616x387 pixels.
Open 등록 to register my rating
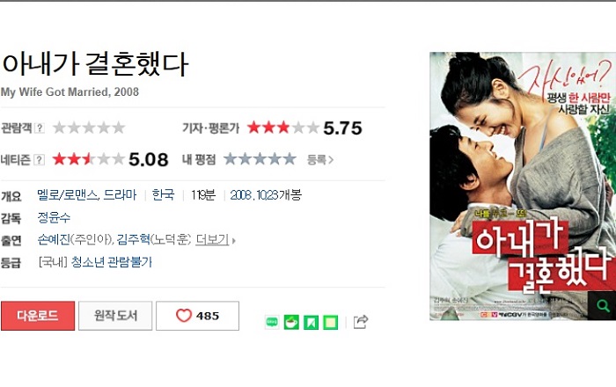[x=320, y=160]
